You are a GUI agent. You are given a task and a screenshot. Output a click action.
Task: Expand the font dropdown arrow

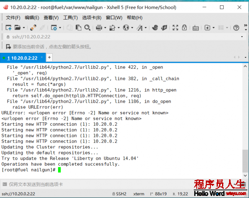146,28
